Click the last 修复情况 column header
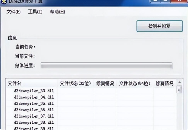The height and width of the screenshot is (130, 188). click(164, 83)
